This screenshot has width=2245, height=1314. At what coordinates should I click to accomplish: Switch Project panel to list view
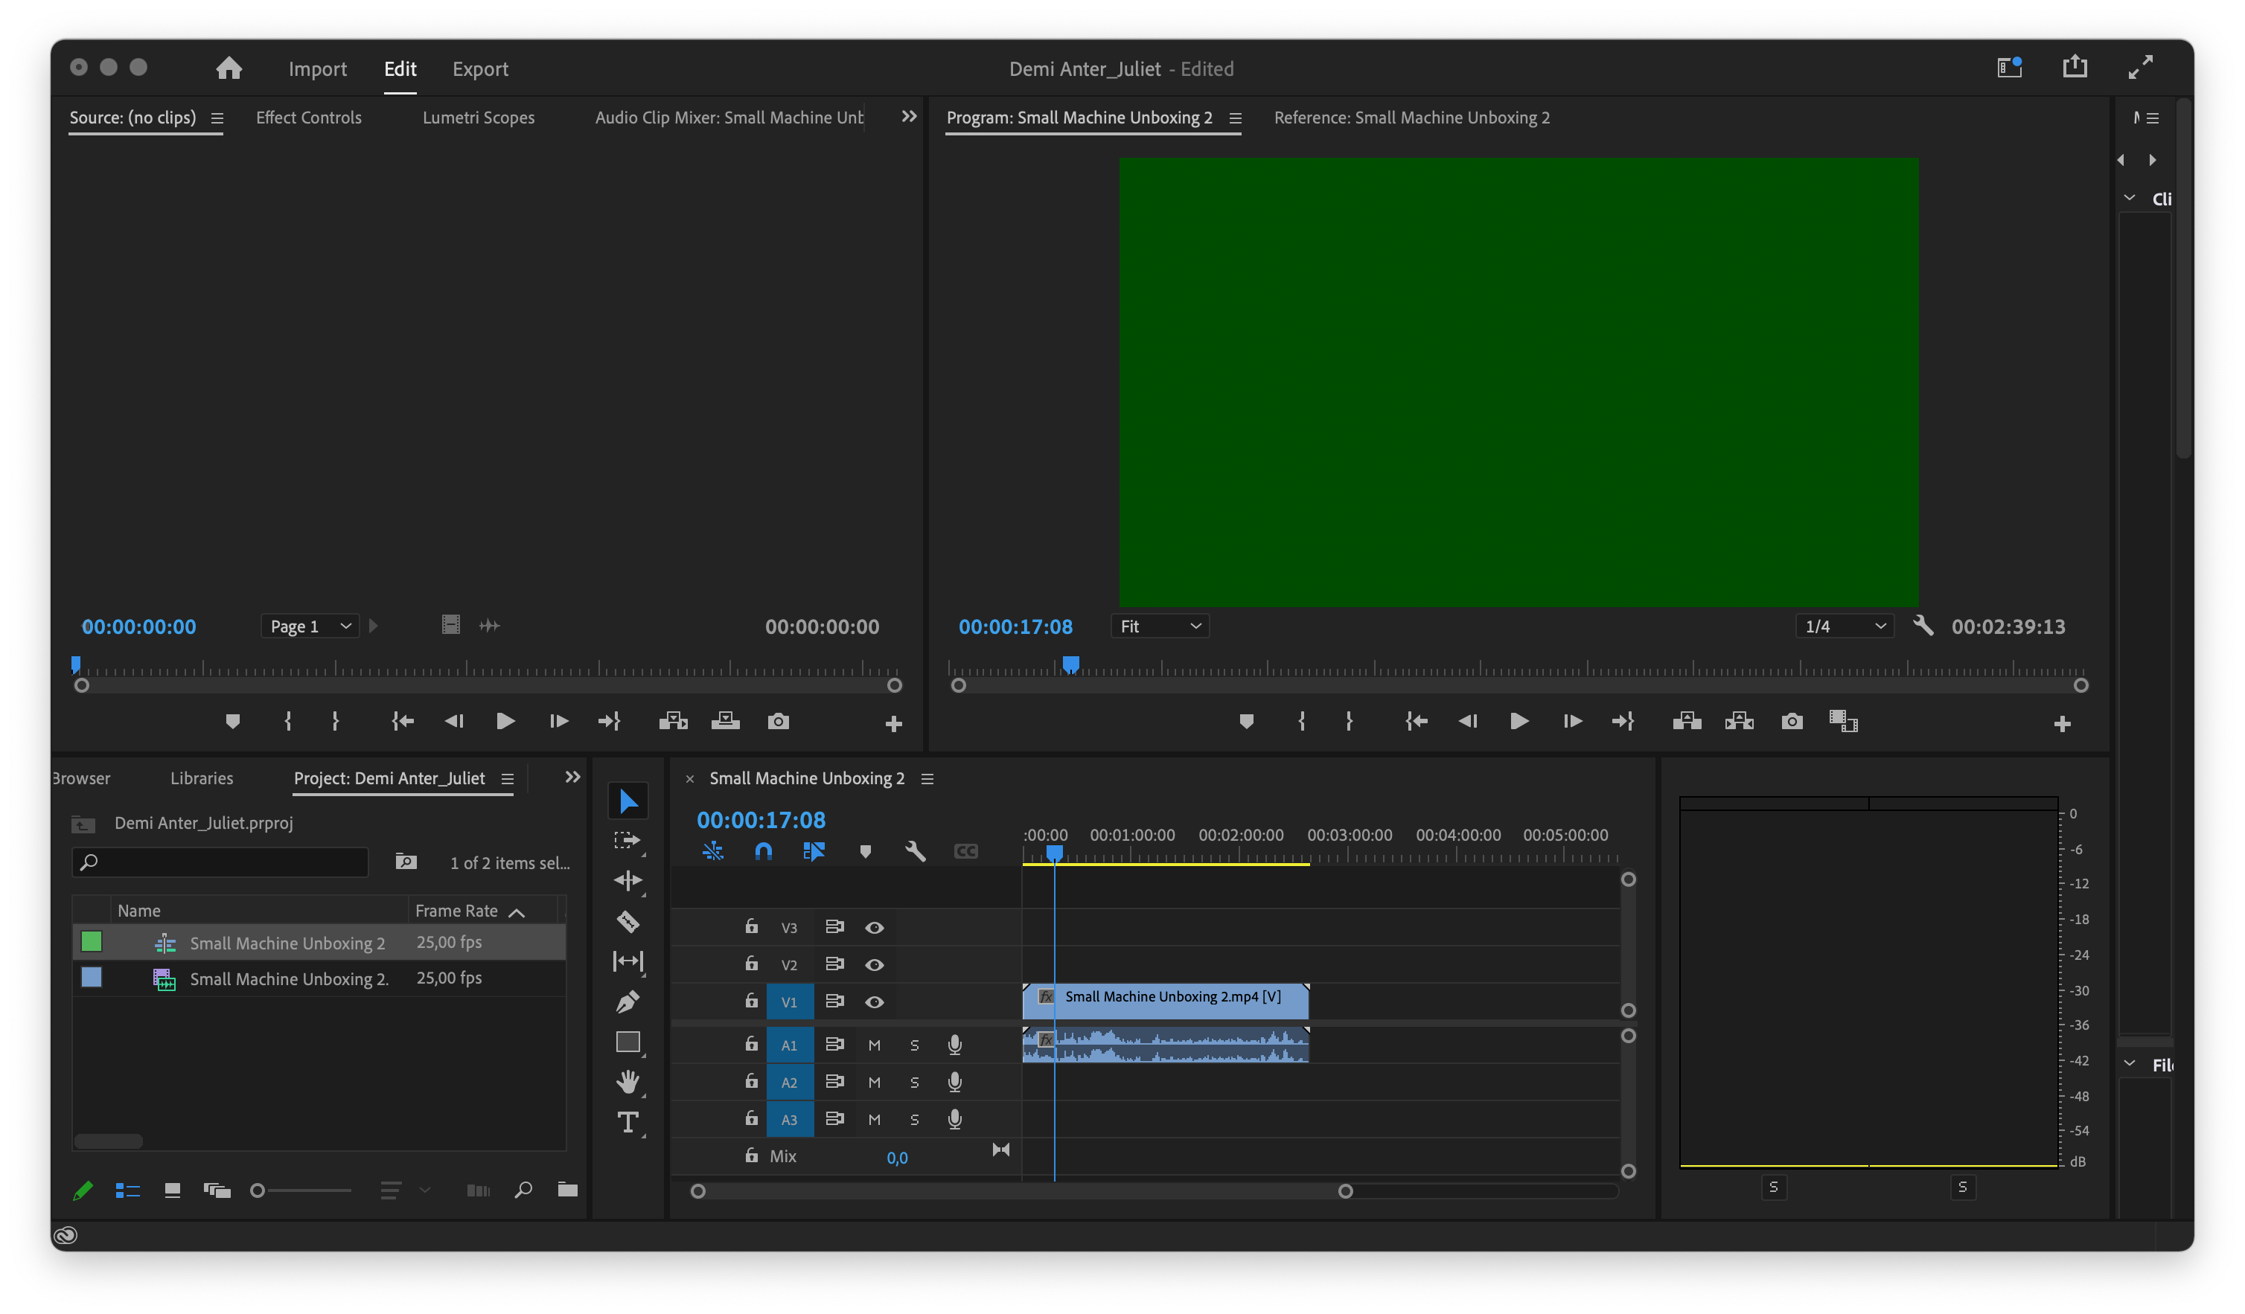coord(127,1190)
